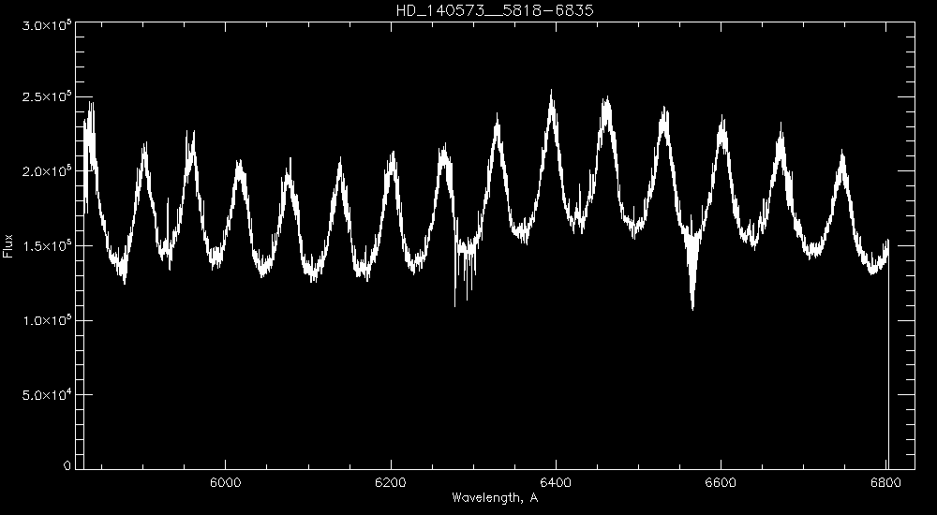Viewport: 937px width, 515px height.
Task: Click the 0 label on the y-axis
Action: (67, 465)
